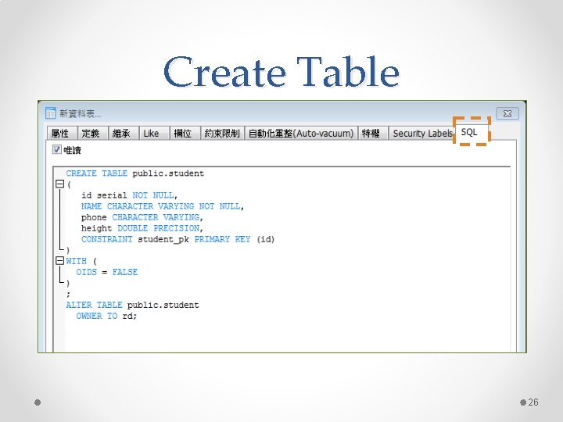Switch to the 定義 tab
Image resolution: width=563 pixels, height=422 pixels.
(93, 134)
